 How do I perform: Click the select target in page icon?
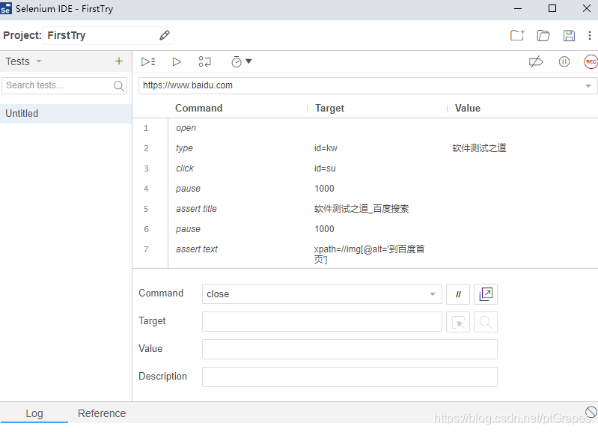point(458,322)
